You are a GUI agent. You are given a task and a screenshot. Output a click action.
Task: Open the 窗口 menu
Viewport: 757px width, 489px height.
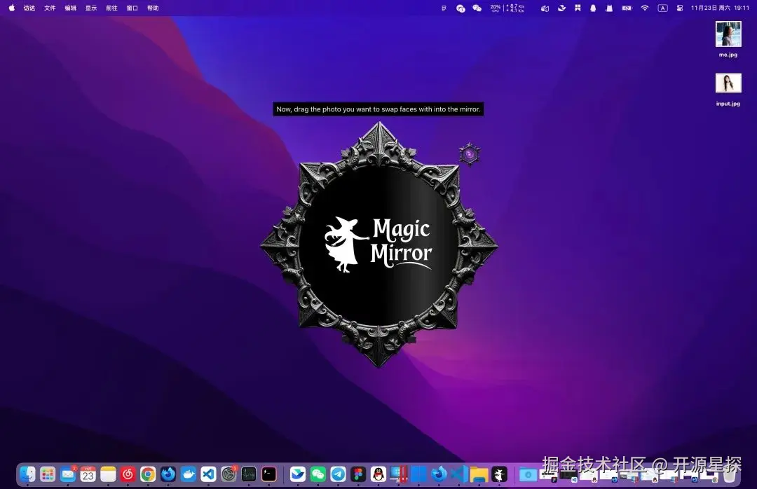pos(132,8)
